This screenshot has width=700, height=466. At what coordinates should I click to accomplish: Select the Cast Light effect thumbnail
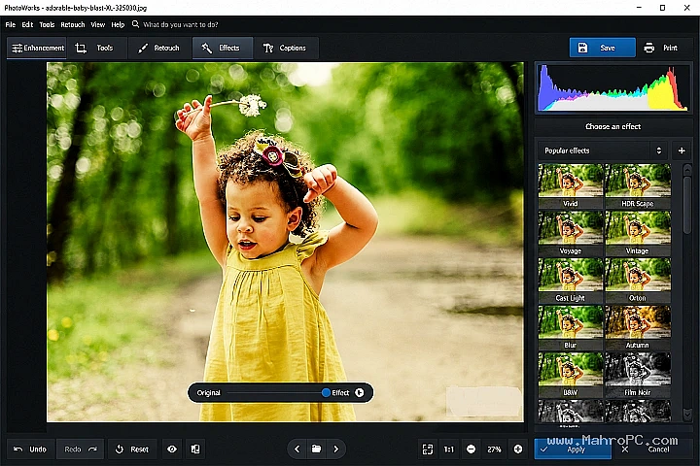(x=570, y=281)
